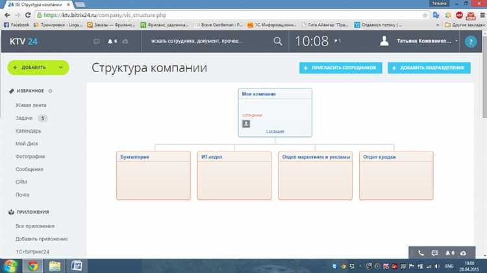Open the Windows Start button

tap(10, 266)
